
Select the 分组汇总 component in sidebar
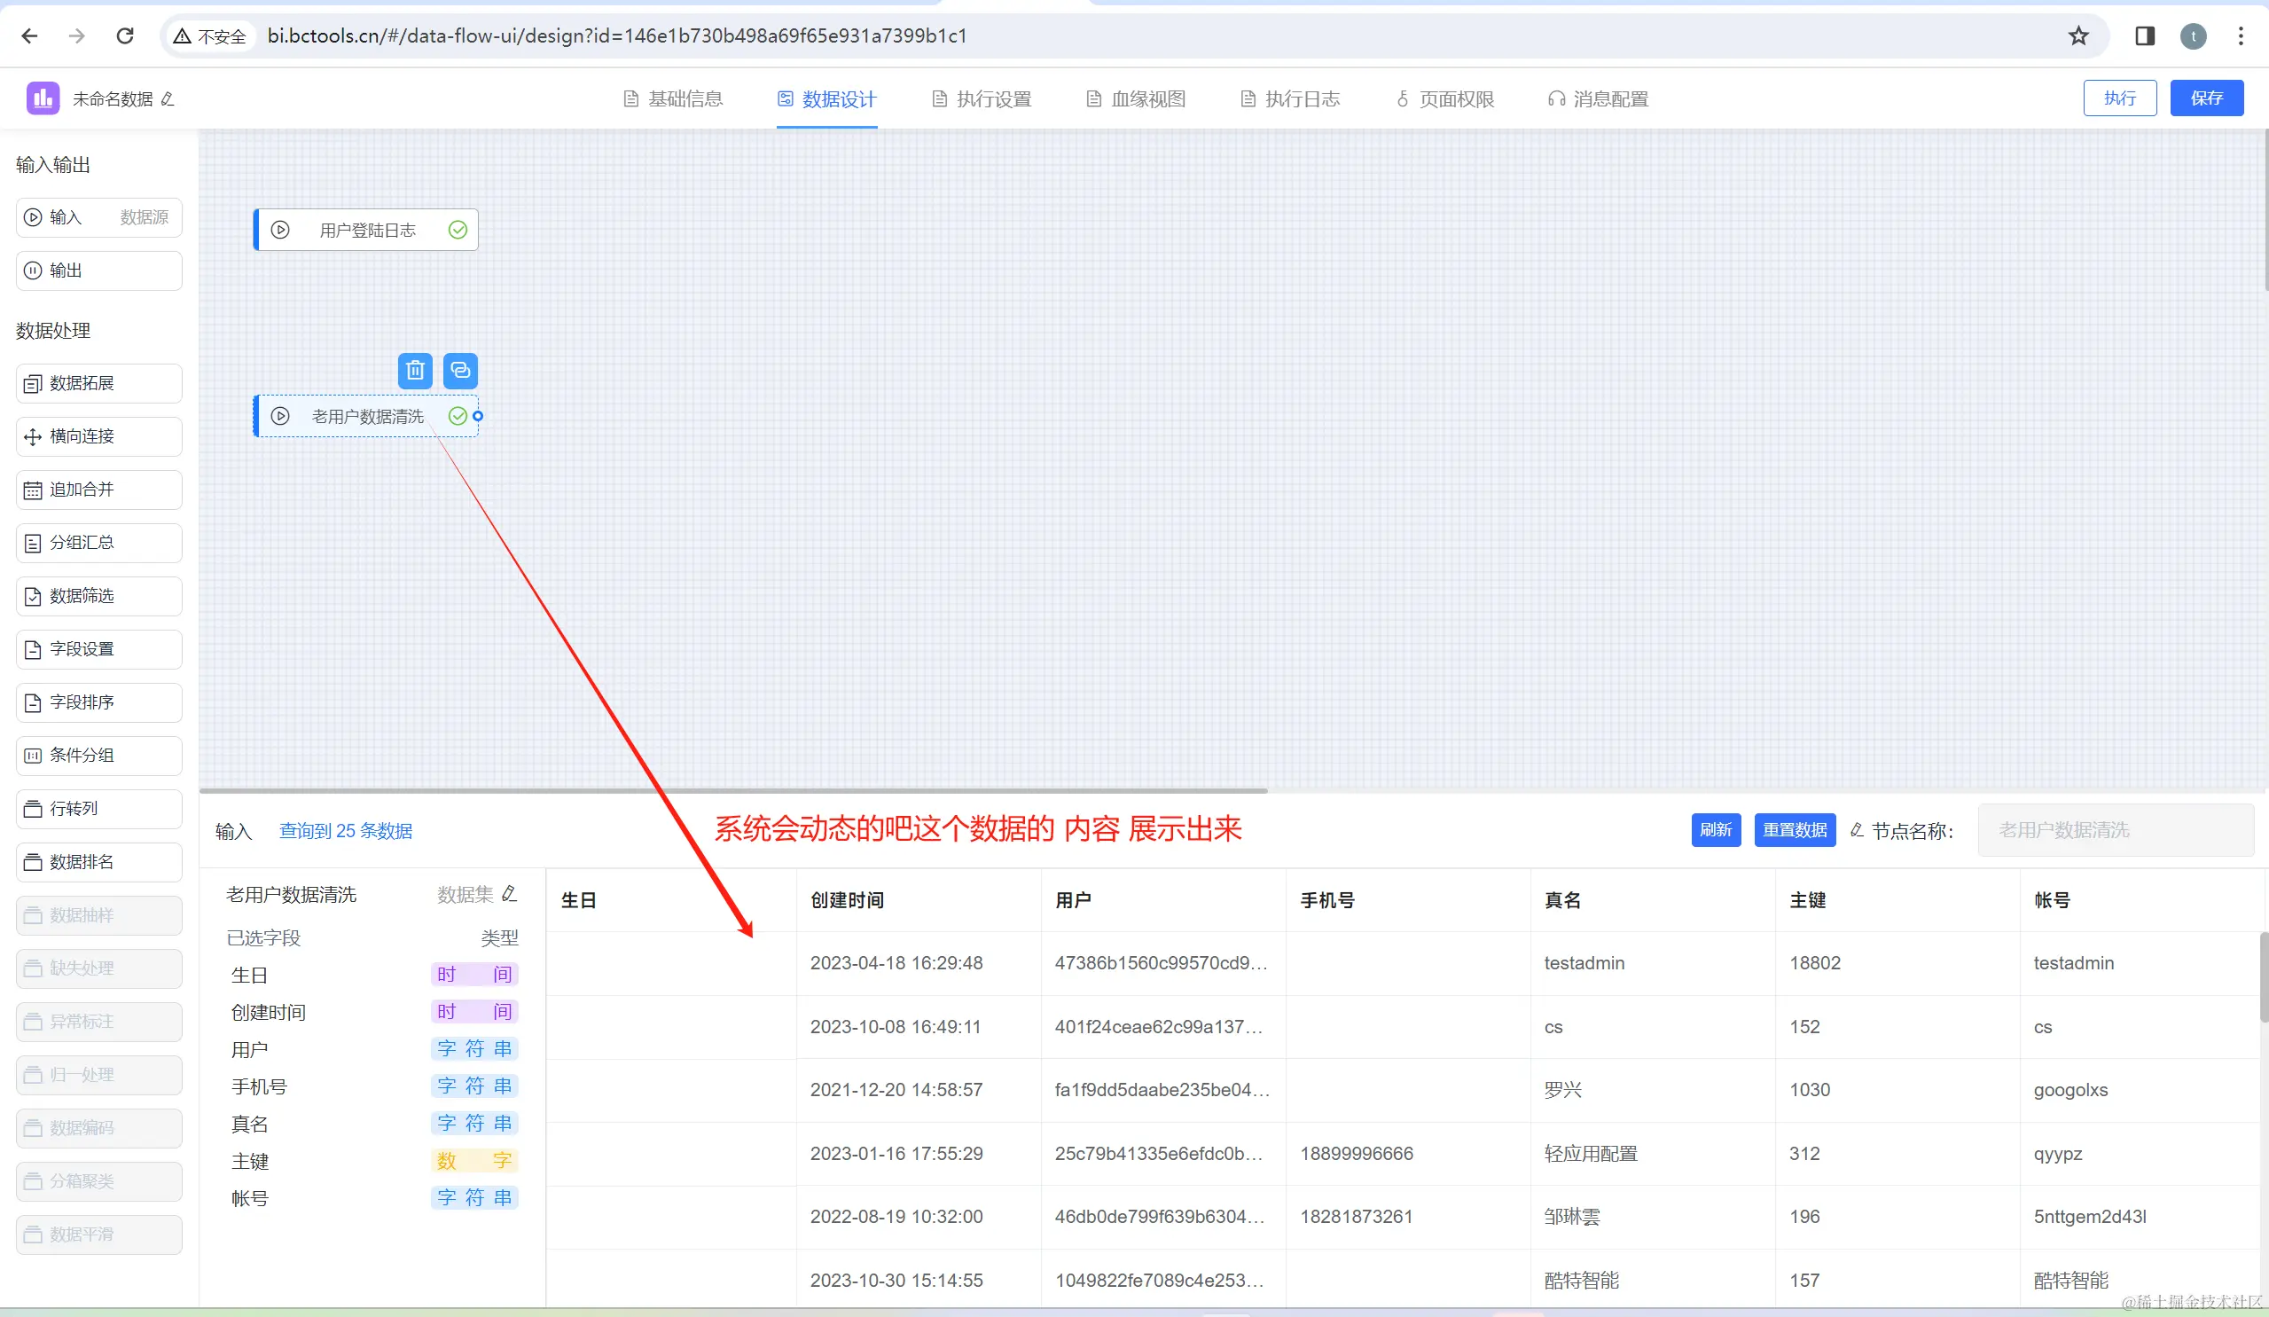(x=99, y=543)
